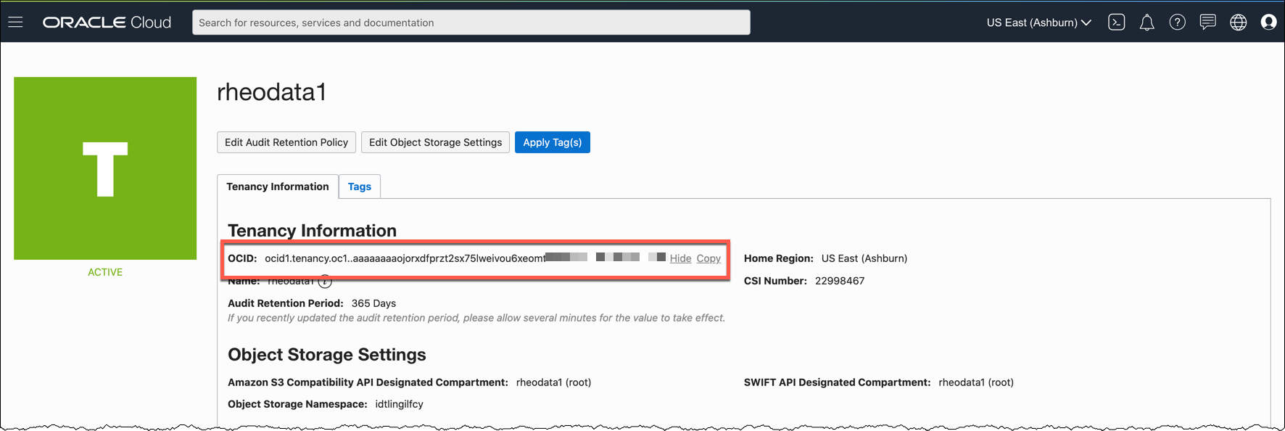Click the info icon beside Name
Viewport: 1285px width, 431px height.
click(x=326, y=282)
